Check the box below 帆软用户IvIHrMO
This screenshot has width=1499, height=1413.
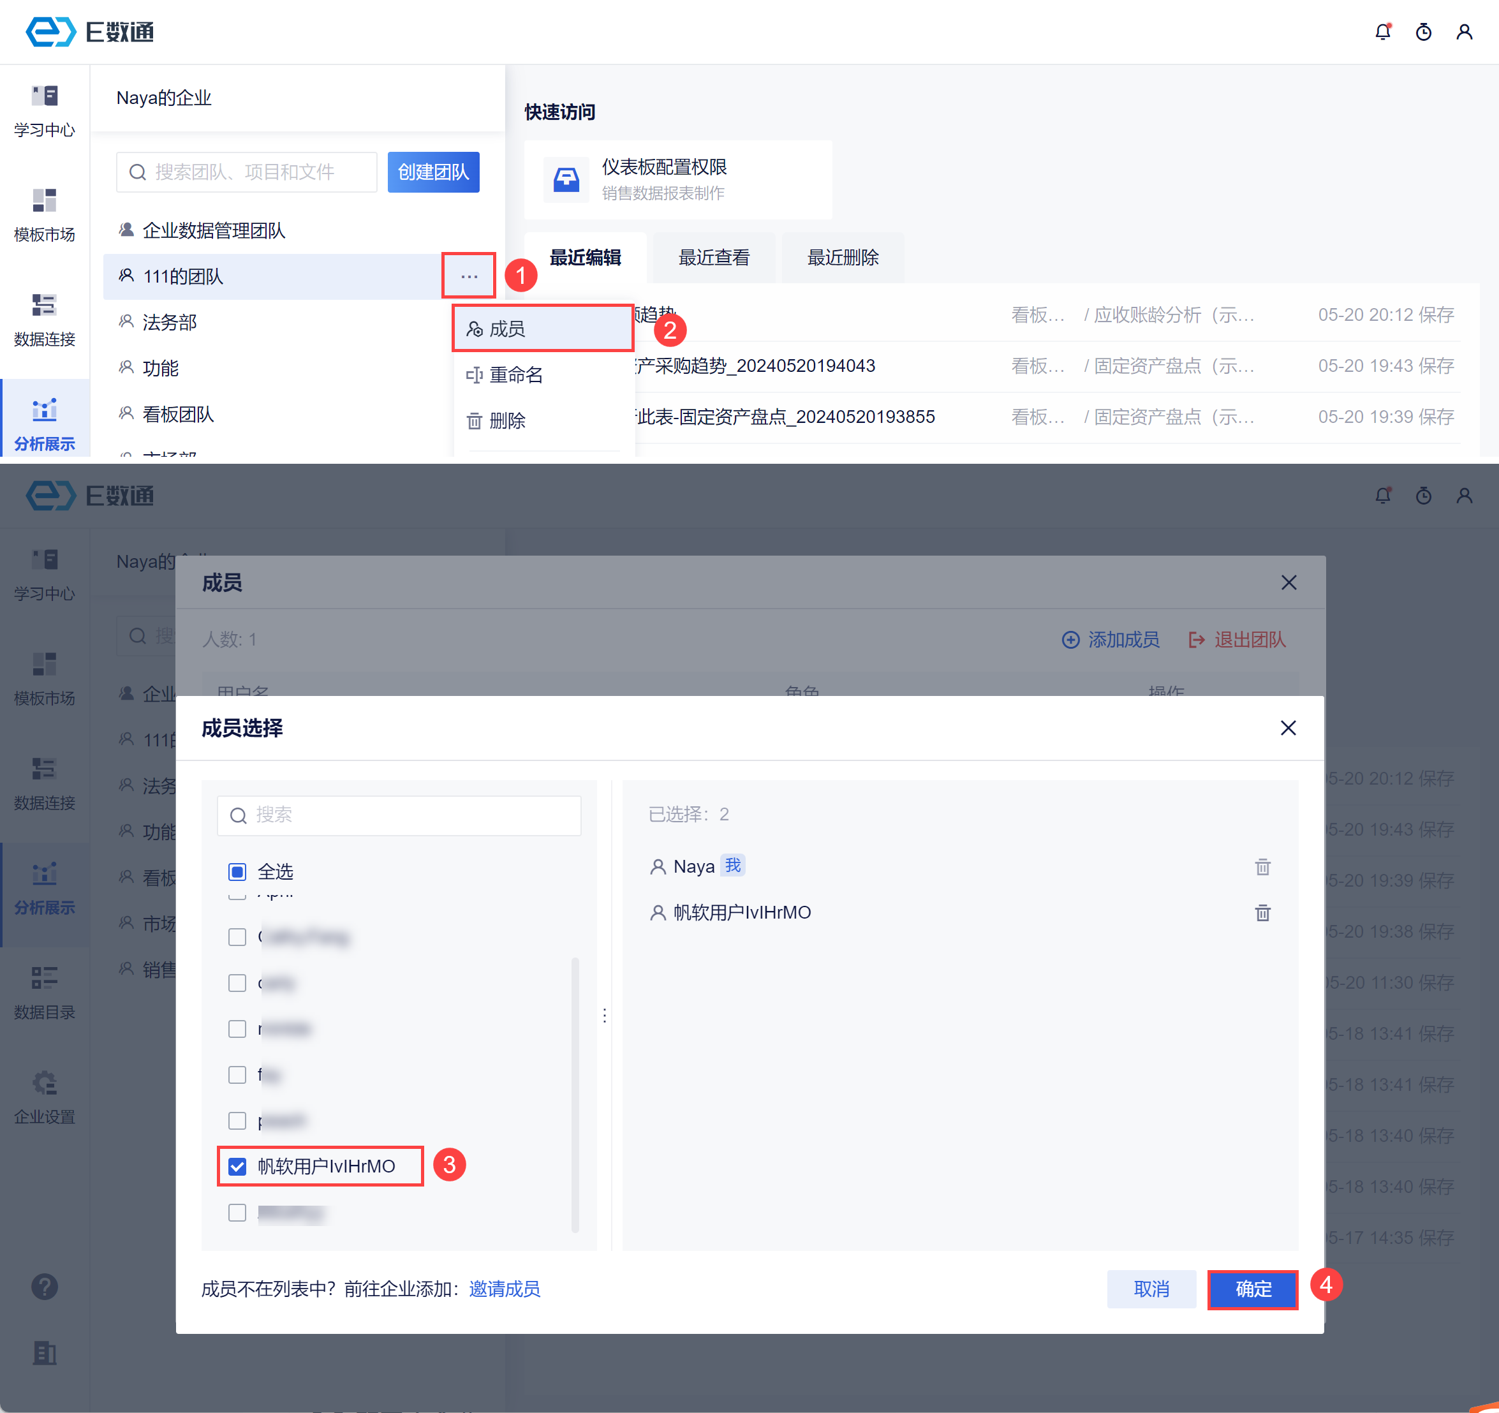click(x=237, y=1213)
